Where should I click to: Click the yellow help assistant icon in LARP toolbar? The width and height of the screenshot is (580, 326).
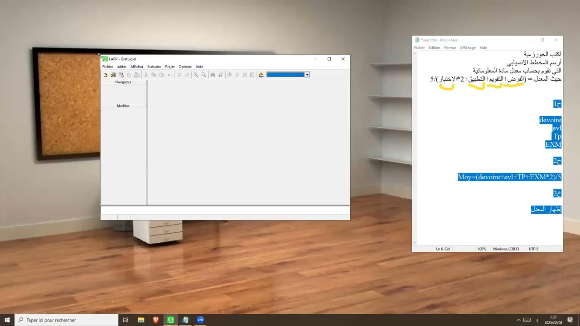[261, 75]
